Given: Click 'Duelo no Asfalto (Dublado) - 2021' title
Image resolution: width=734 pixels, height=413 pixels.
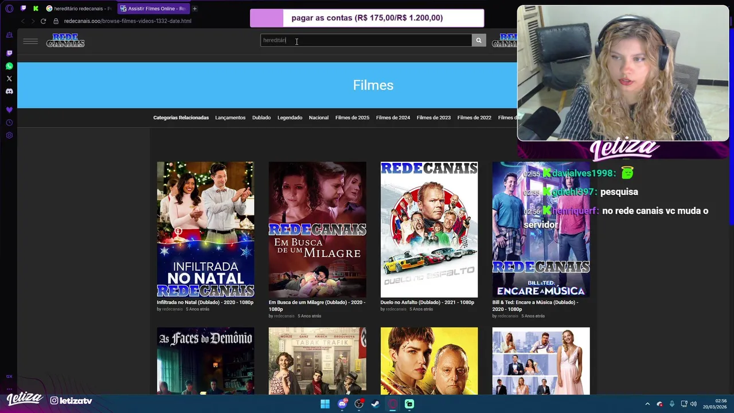Looking at the screenshot, I should pos(427,302).
